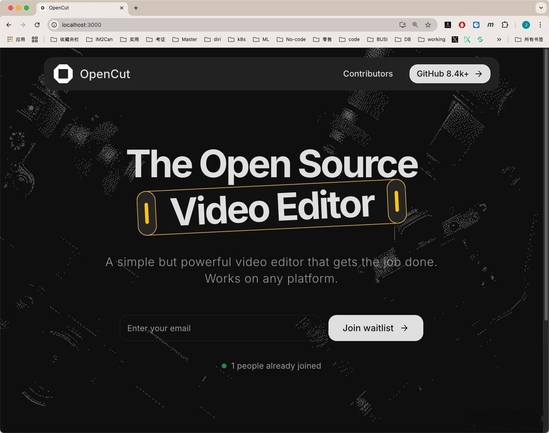Show more bookmarks with double chevron
549x433 pixels.
(499, 39)
